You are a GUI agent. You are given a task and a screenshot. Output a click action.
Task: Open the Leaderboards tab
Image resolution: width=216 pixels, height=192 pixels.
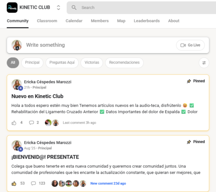point(147,21)
